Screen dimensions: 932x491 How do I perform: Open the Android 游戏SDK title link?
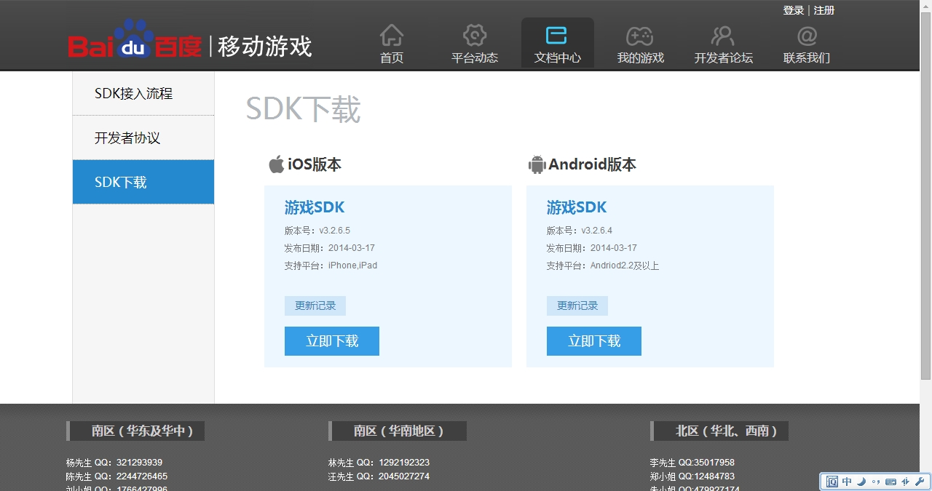pos(577,207)
